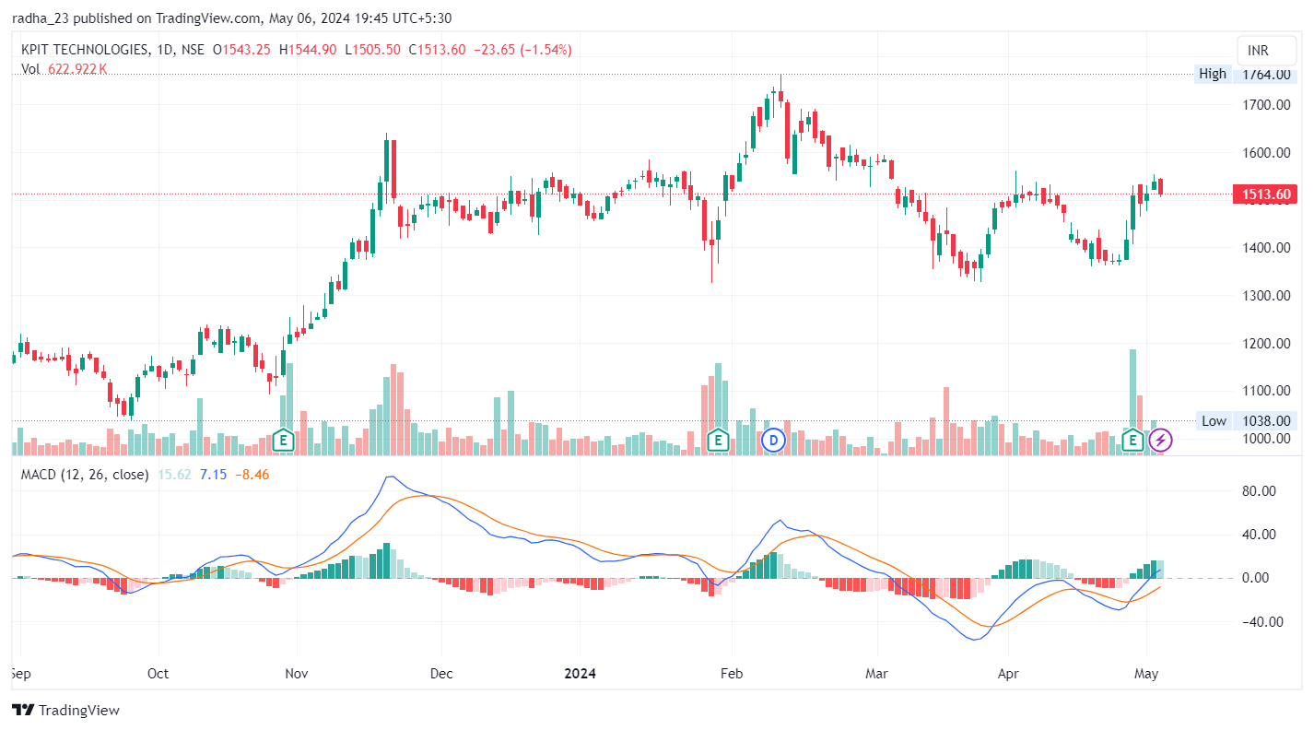The image size is (1314, 730).
Task: Click the 1300.00 price axis label
Action: pos(1266,295)
